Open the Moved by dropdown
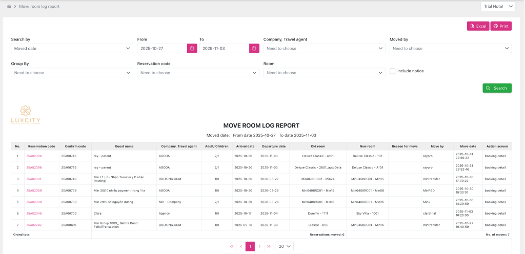The image size is (525, 254). 450,48
